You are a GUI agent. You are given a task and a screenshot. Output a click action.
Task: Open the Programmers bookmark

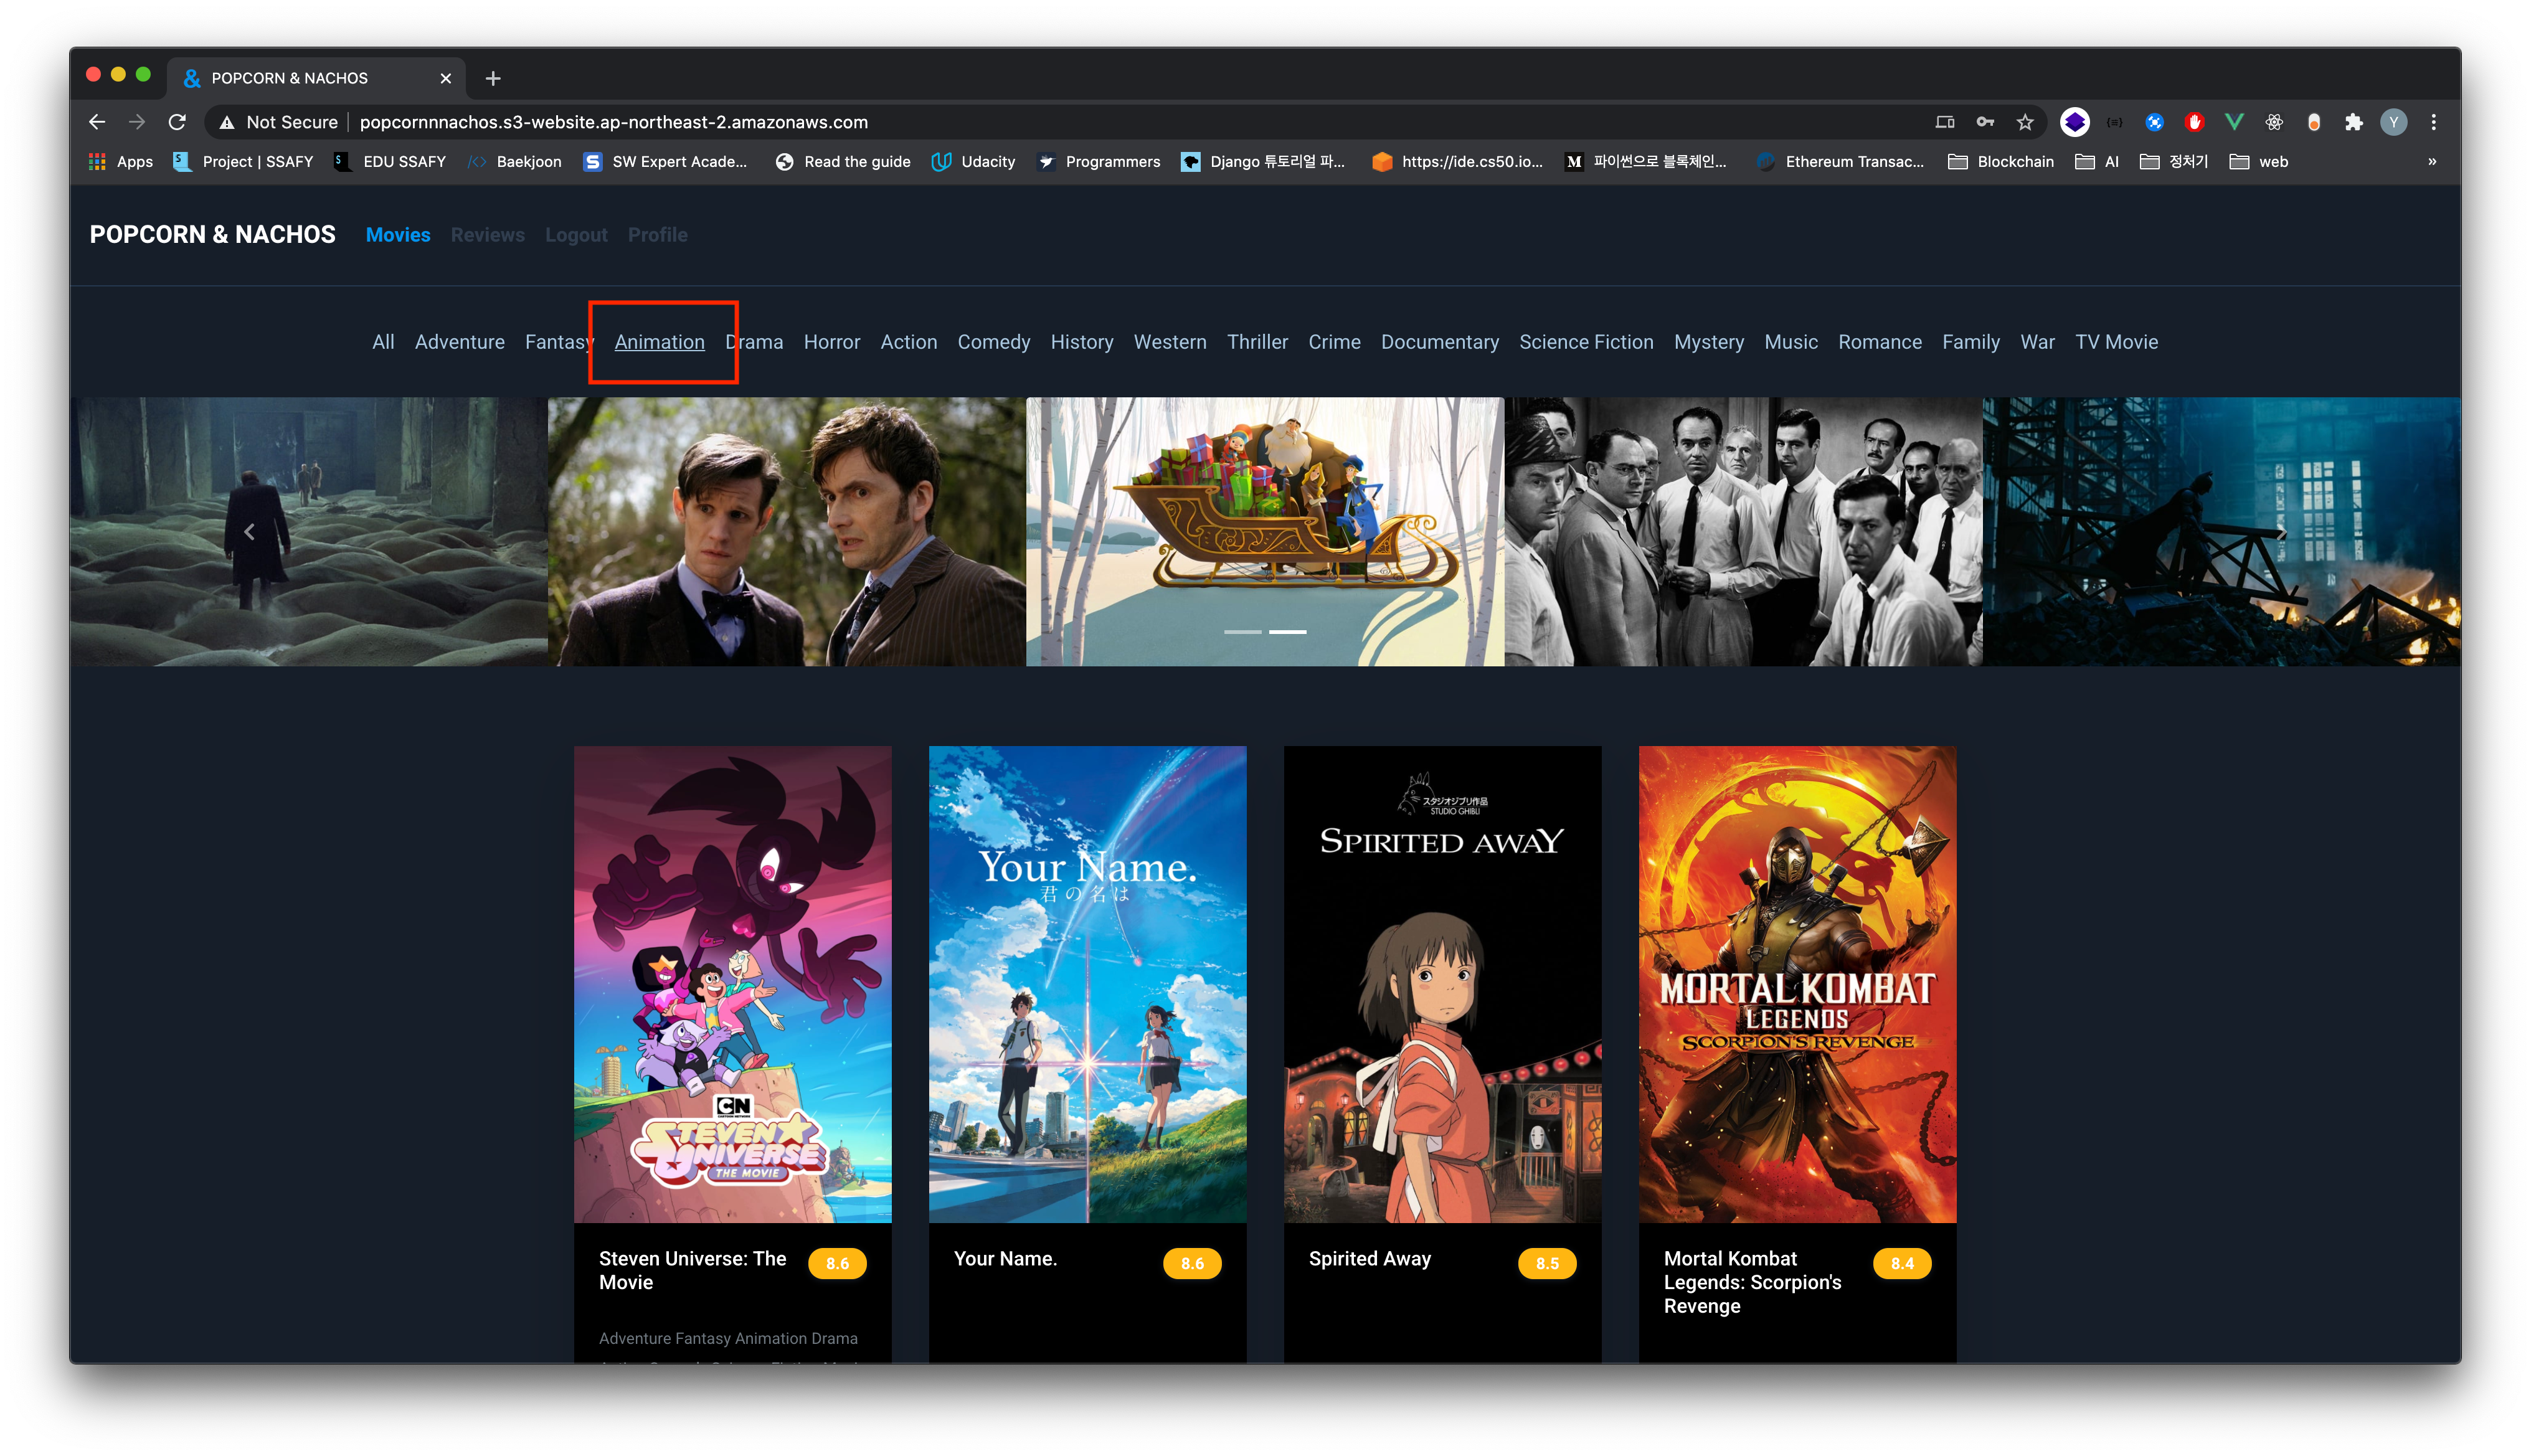(x=1099, y=162)
